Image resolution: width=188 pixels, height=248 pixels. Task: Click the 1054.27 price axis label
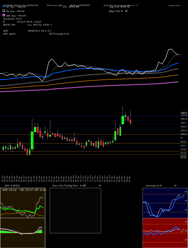[x=184, y=127]
